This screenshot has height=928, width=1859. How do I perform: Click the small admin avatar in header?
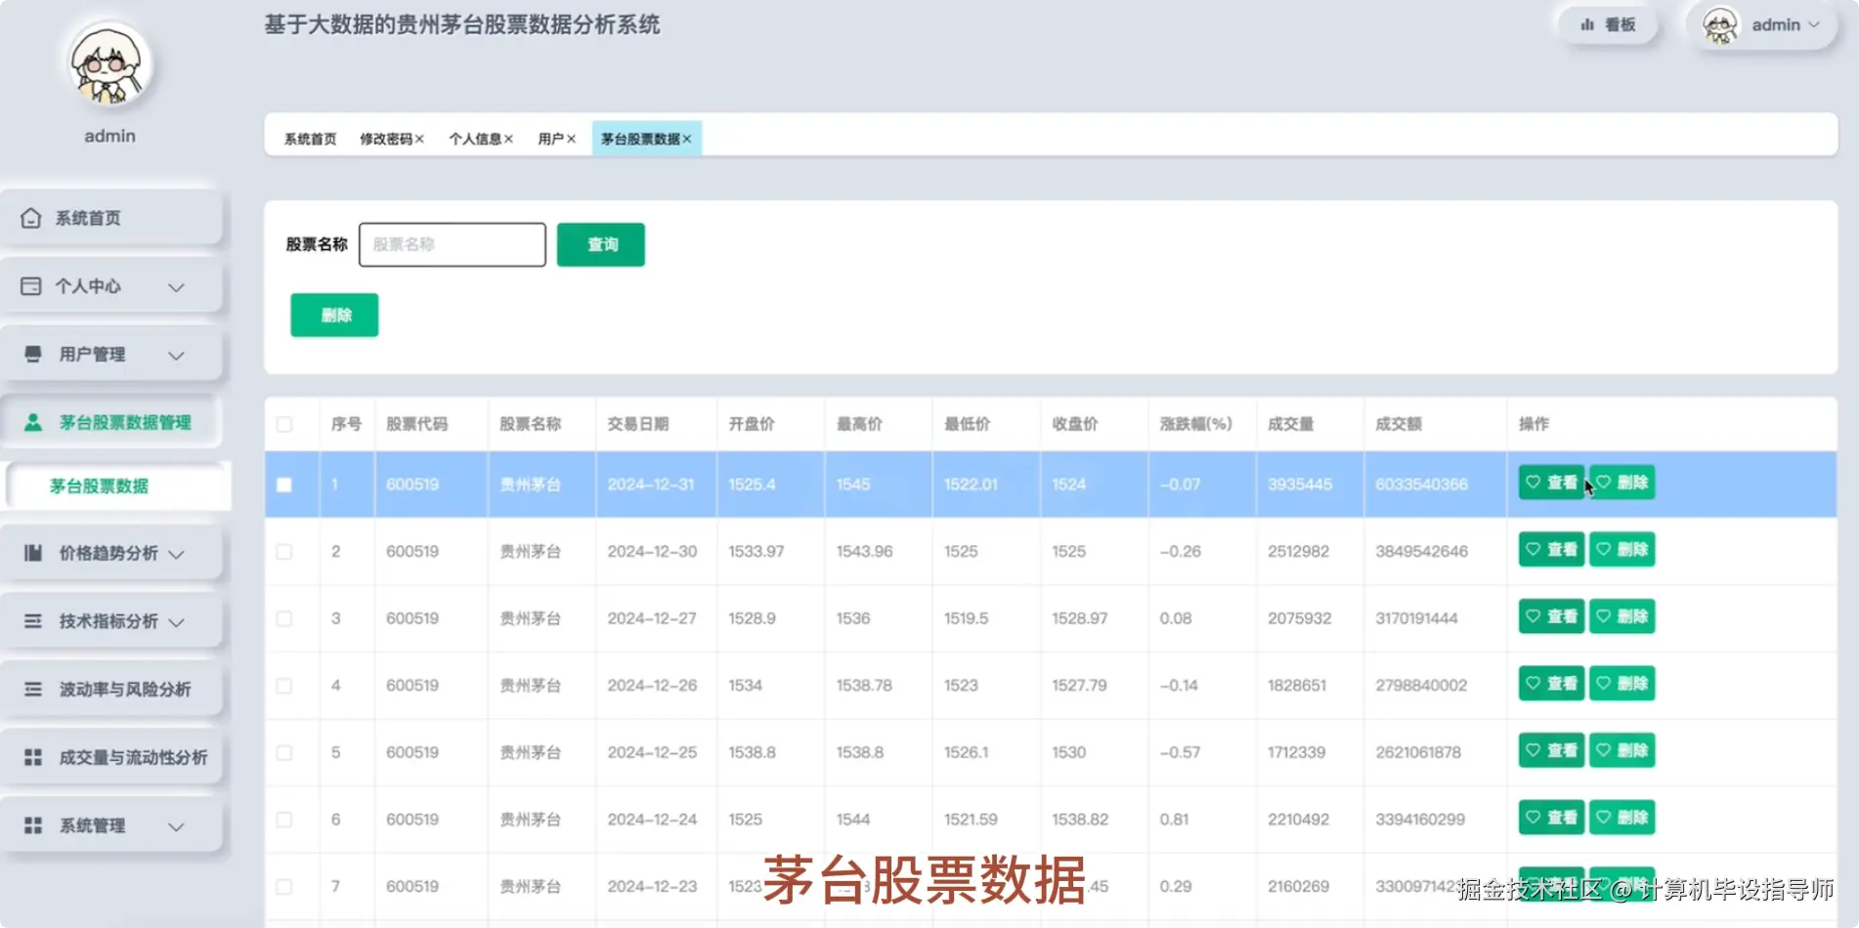coord(1720,25)
